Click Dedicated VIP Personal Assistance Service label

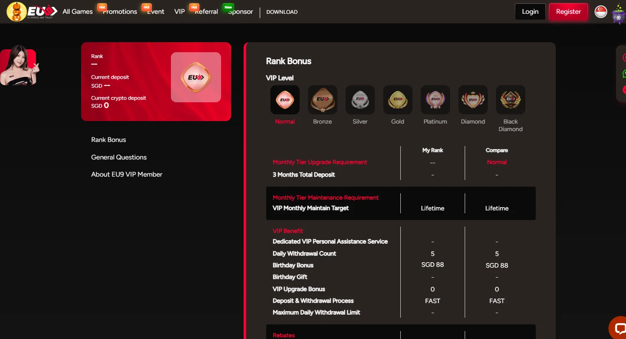[330, 241]
